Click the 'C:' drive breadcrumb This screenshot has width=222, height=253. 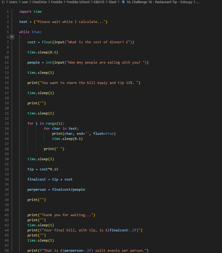point(3,2)
